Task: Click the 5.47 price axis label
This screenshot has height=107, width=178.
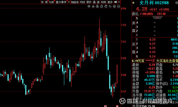Action: pos(123,92)
